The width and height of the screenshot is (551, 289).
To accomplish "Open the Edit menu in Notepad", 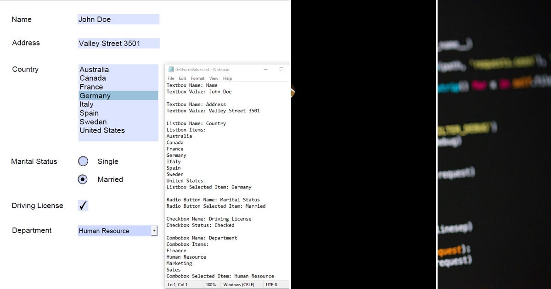I will pos(182,78).
